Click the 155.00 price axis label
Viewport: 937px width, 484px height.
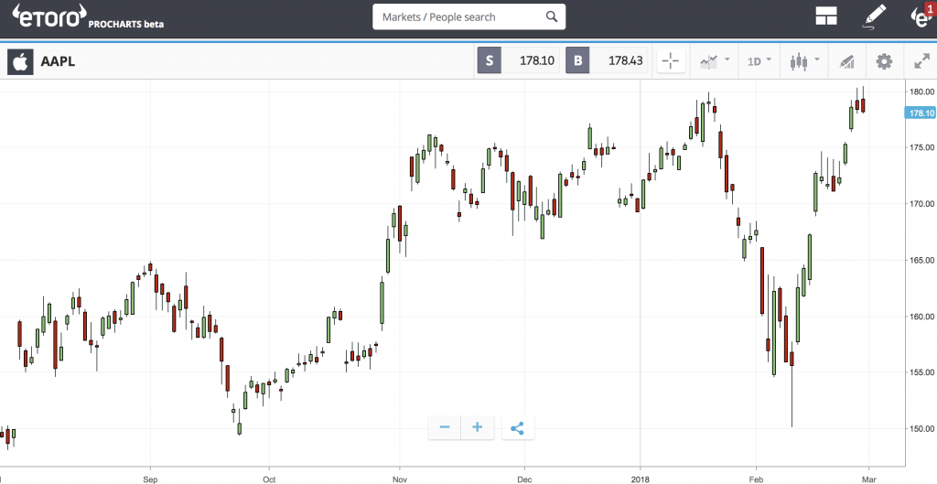[x=921, y=371]
